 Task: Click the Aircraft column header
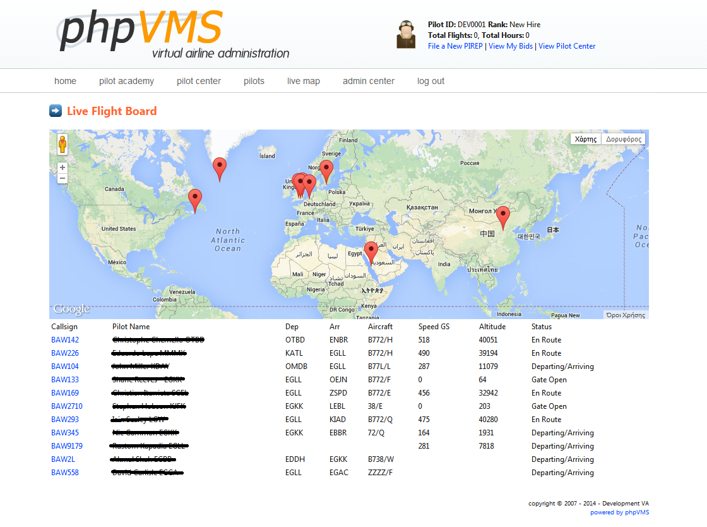pos(380,327)
